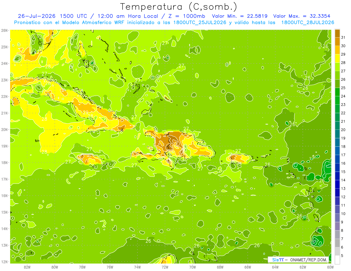Screen dimensions: 351x271
Task: Click the "68W" longitude label
Action: pos(220,267)
